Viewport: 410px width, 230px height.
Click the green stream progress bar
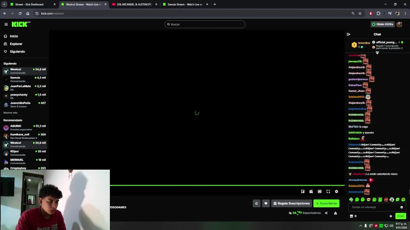227,185
